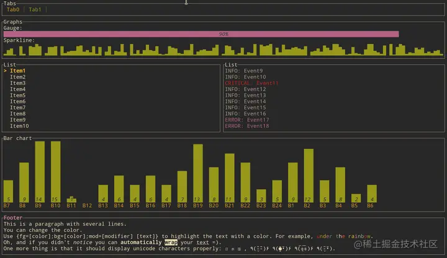Click the B12 label in bar chart

tap(88, 206)
